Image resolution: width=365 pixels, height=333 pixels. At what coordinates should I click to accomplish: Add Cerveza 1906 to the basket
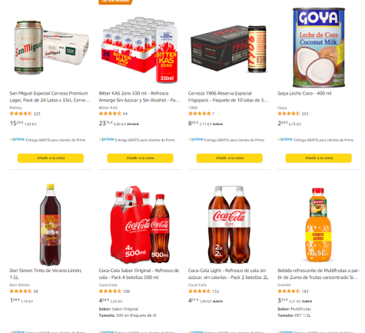229,158
